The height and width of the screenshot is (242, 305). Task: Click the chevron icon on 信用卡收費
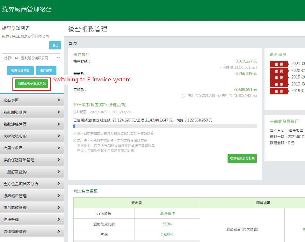tap(59, 147)
